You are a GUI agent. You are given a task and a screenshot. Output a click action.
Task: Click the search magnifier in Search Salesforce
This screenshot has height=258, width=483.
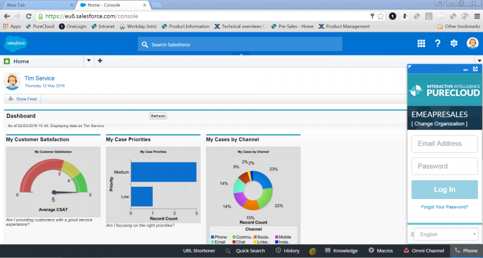tap(145, 45)
